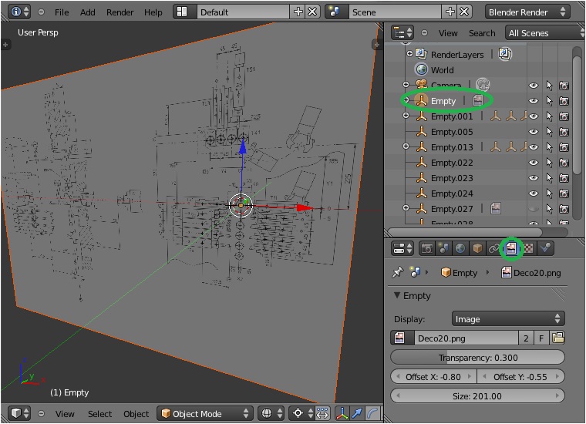Open the Display type dropdown set to Image
The image size is (586, 424).
pos(507,319)
